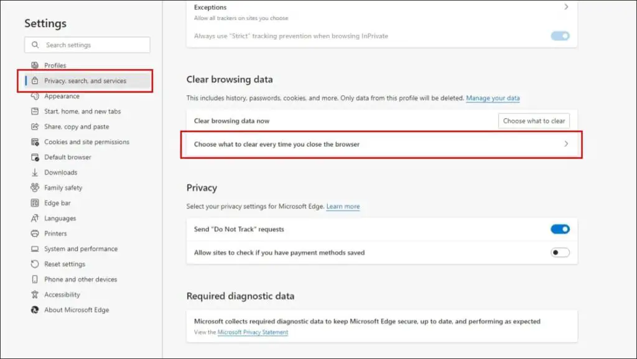The image size is (637, 359).
Task: Click Choose what to clear button
Action: click(x=534, y=121)
